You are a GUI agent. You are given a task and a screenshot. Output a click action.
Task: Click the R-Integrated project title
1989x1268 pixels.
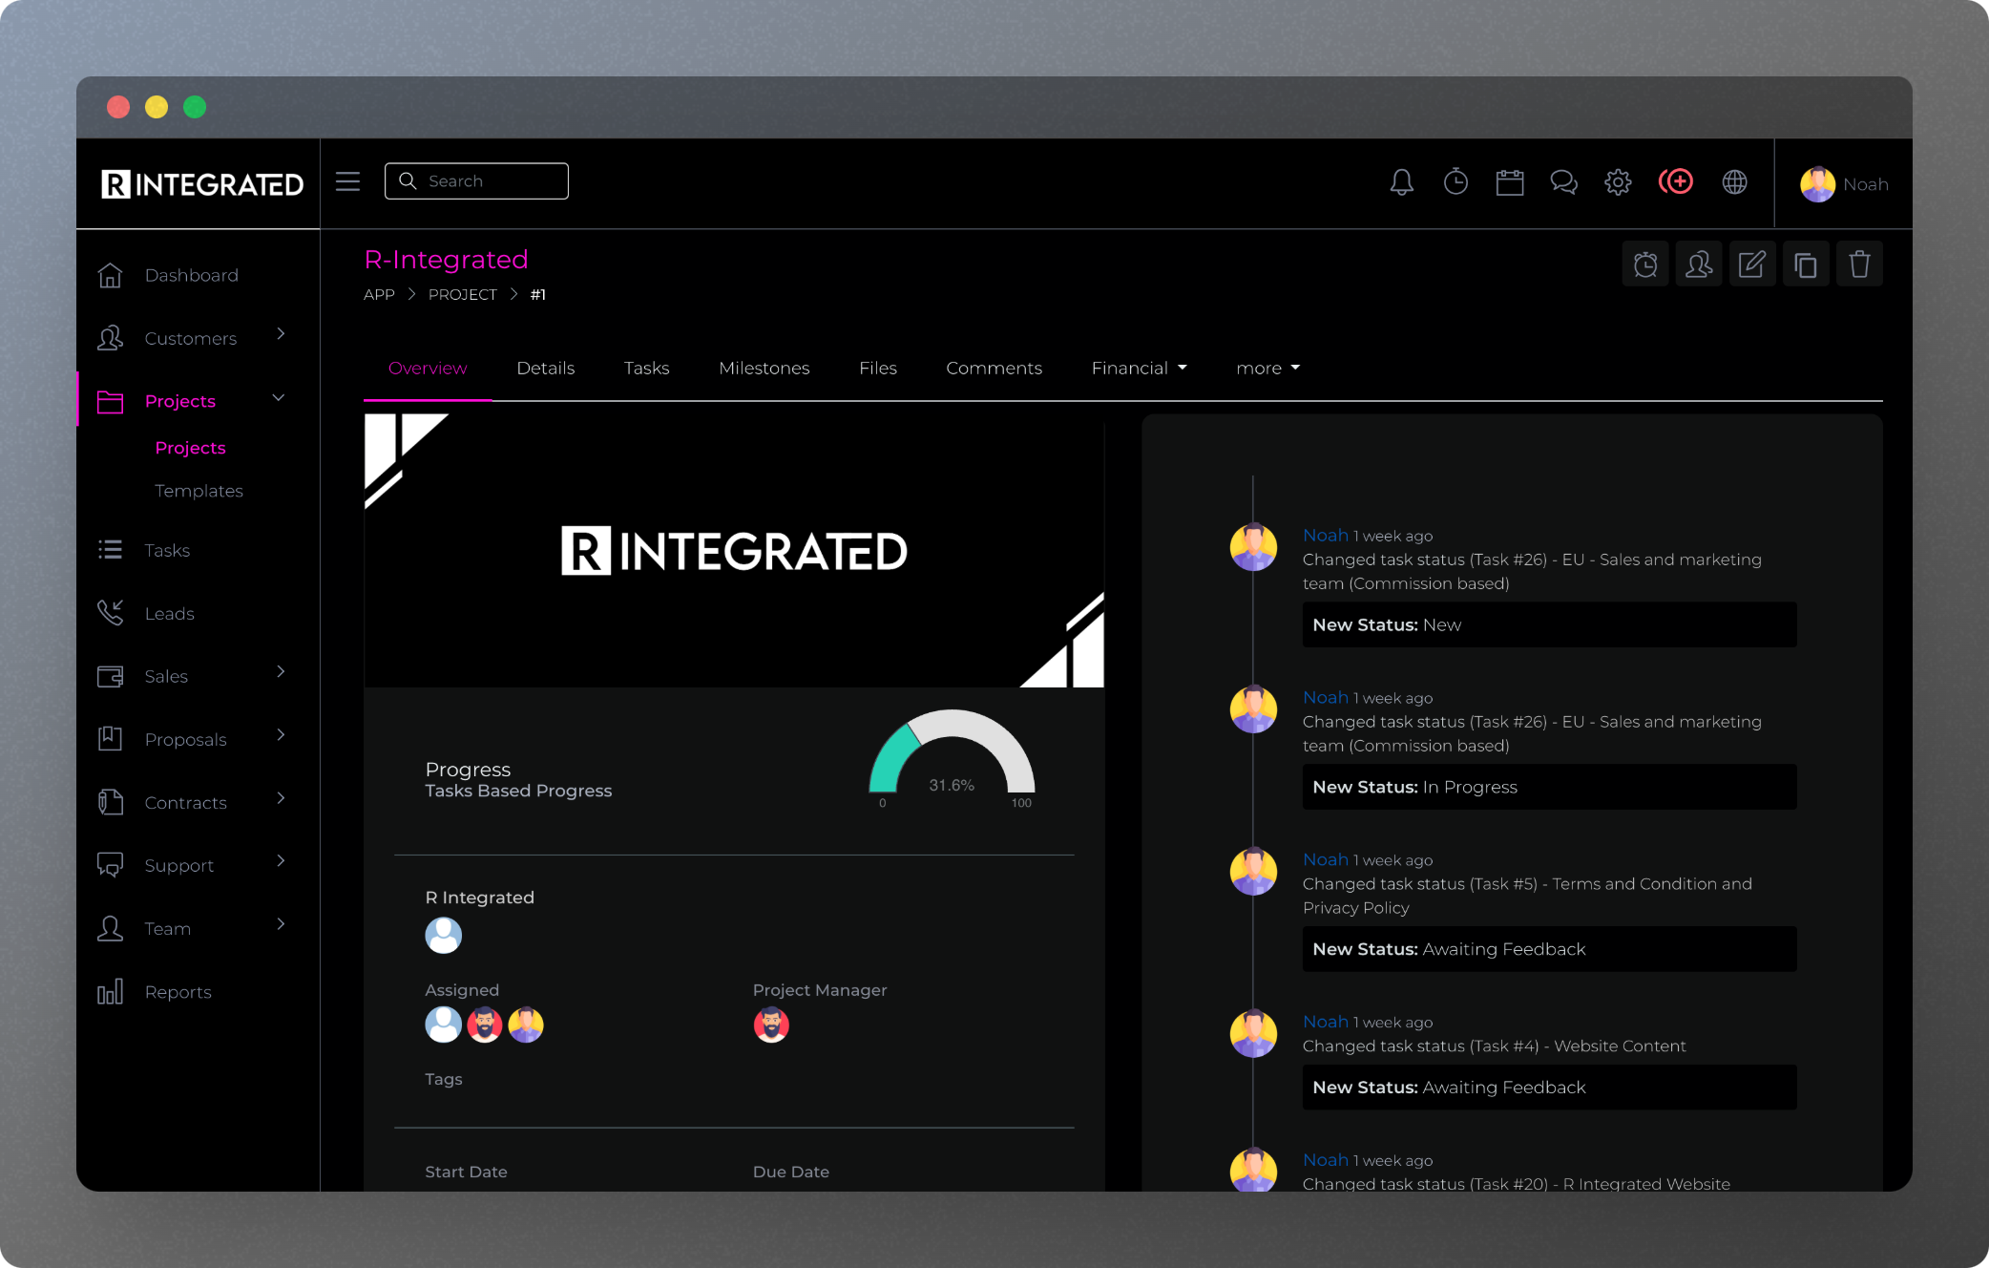click(x=446, y=259)
